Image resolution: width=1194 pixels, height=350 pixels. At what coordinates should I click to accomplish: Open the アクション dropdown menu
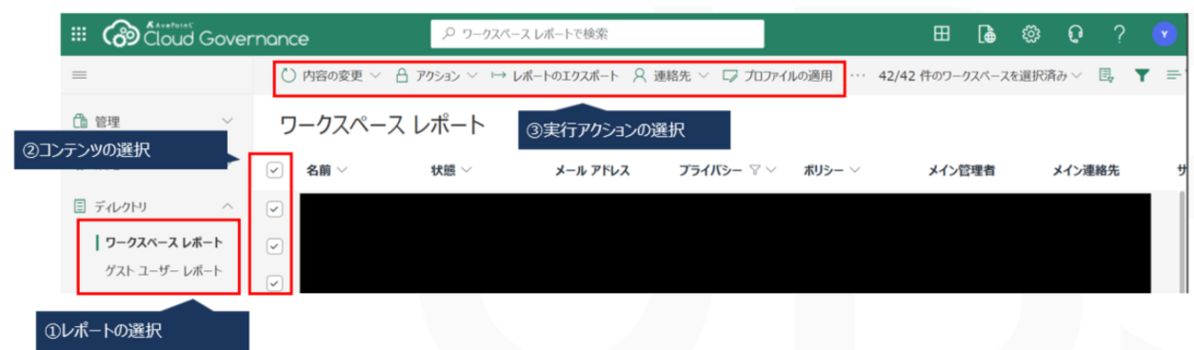(x=436, y=76)
